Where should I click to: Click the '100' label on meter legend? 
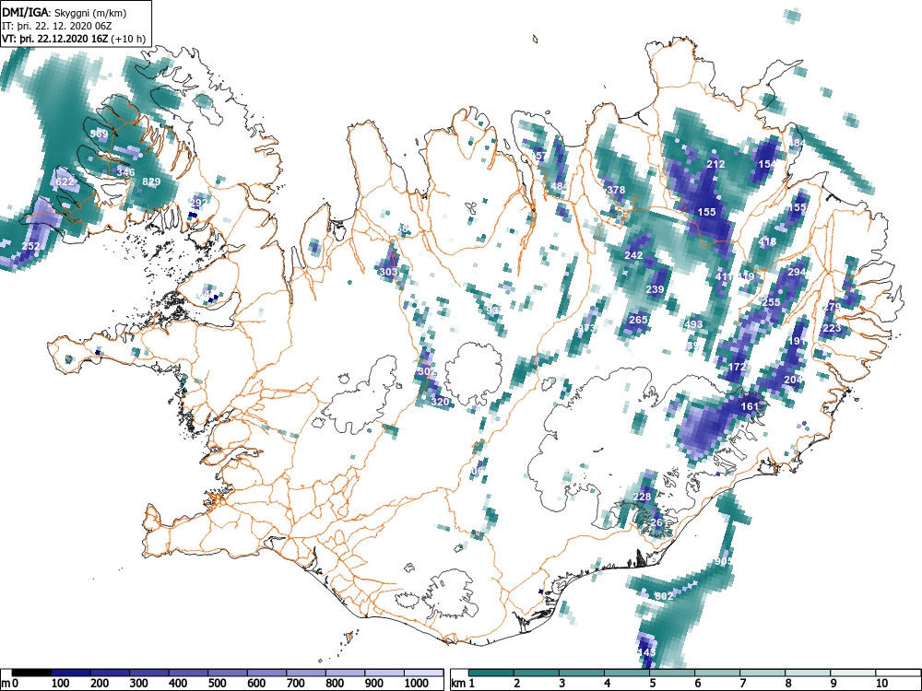coord(61,683)
